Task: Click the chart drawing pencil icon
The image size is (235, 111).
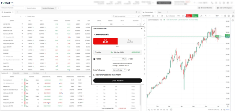Action: point(201,16)
